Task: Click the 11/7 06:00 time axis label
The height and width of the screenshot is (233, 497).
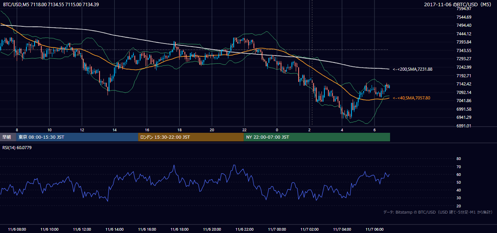Action: tap(374, 230)
